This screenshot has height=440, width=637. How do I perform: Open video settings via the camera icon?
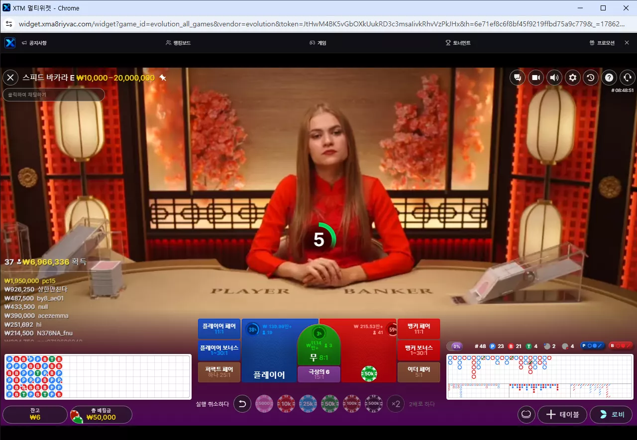click(536, 78)
